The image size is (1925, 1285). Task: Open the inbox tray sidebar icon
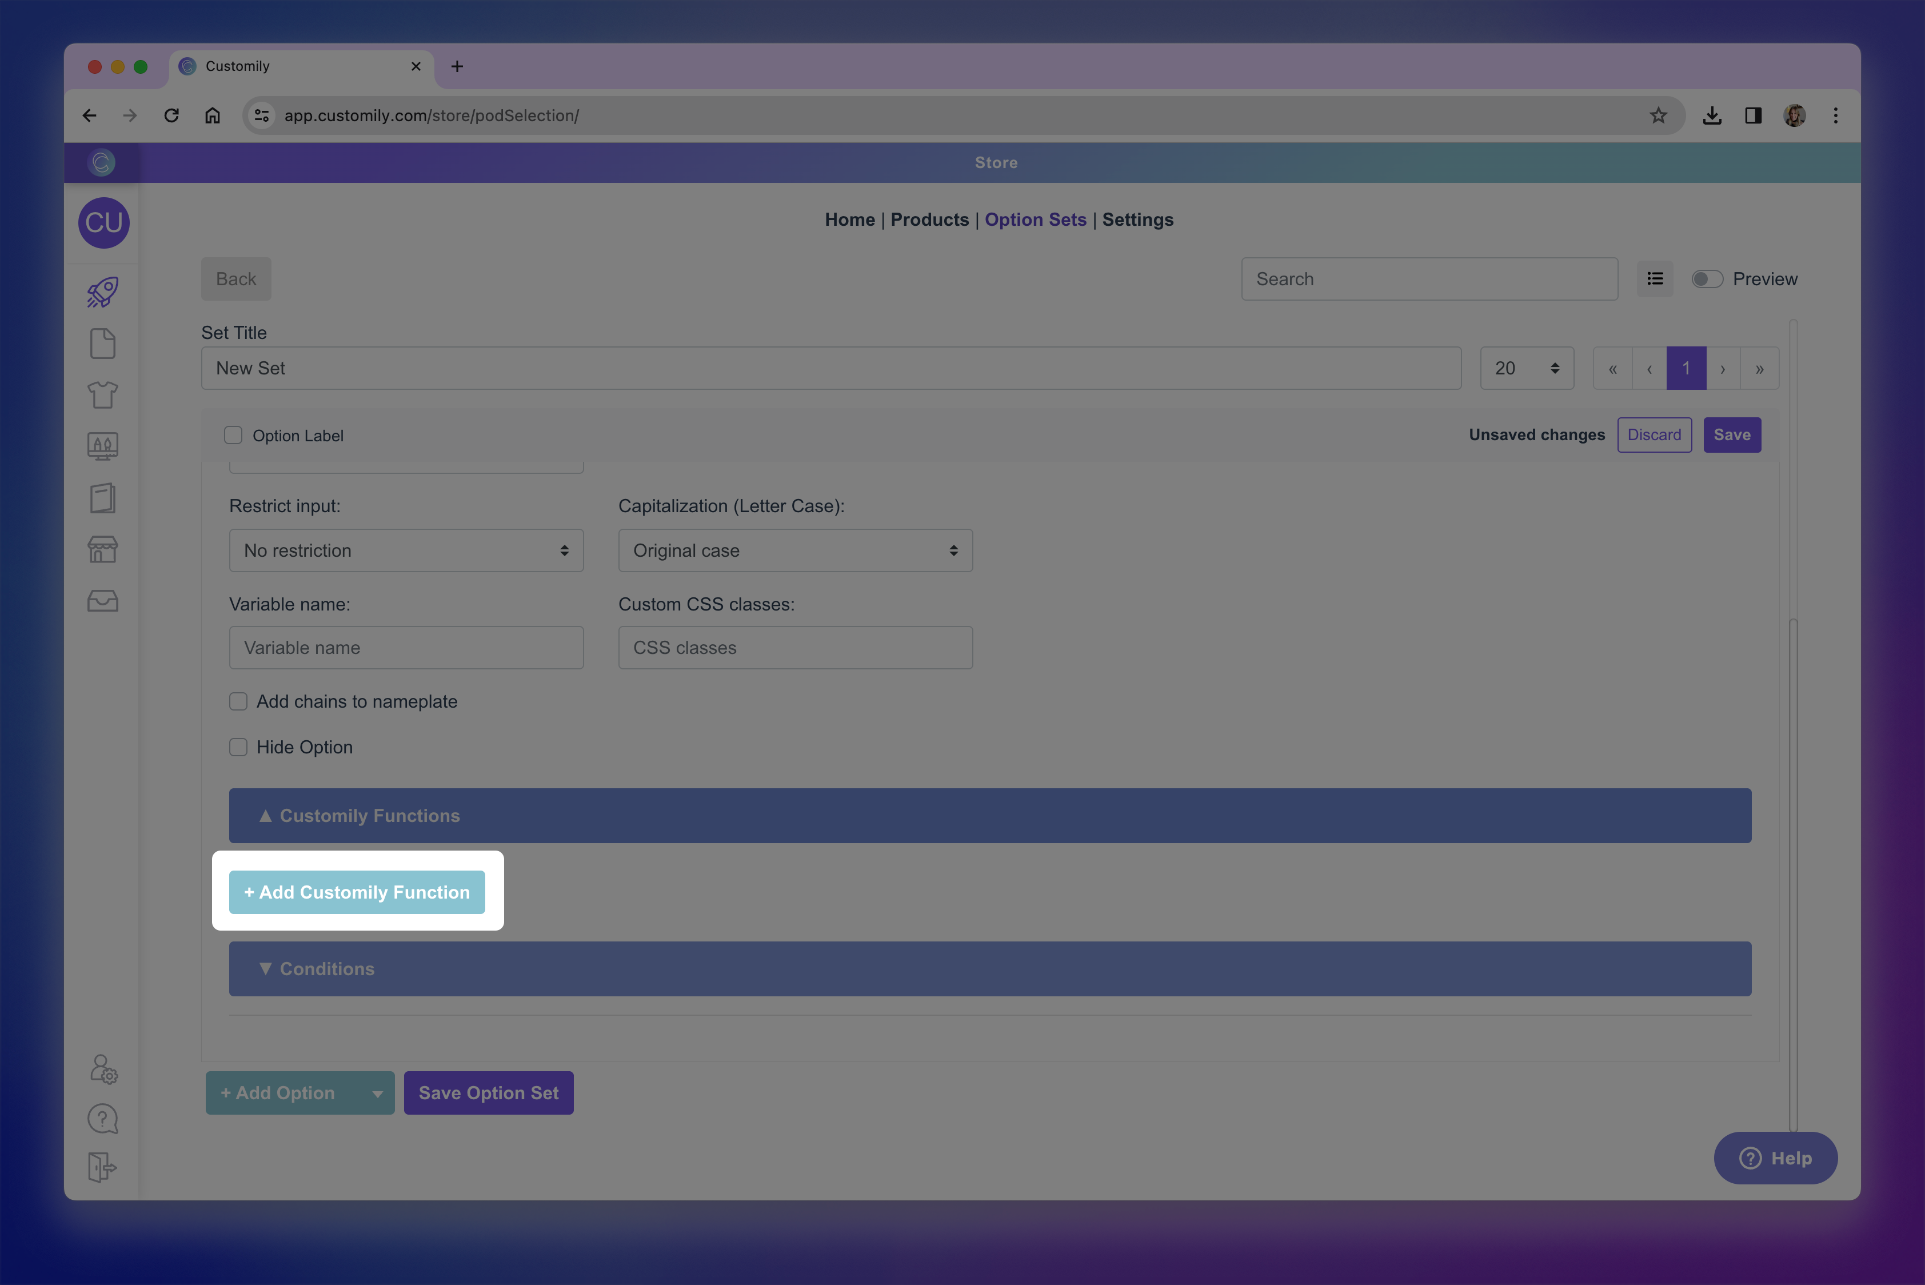(102, 601)
